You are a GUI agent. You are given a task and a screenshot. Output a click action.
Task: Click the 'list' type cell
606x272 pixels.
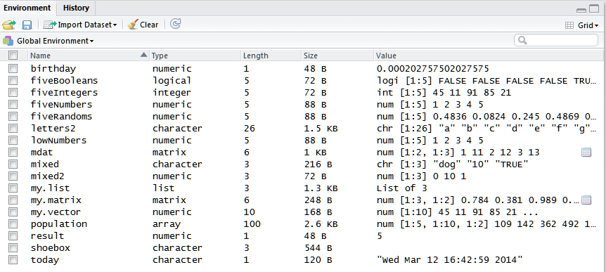(163, 188)
